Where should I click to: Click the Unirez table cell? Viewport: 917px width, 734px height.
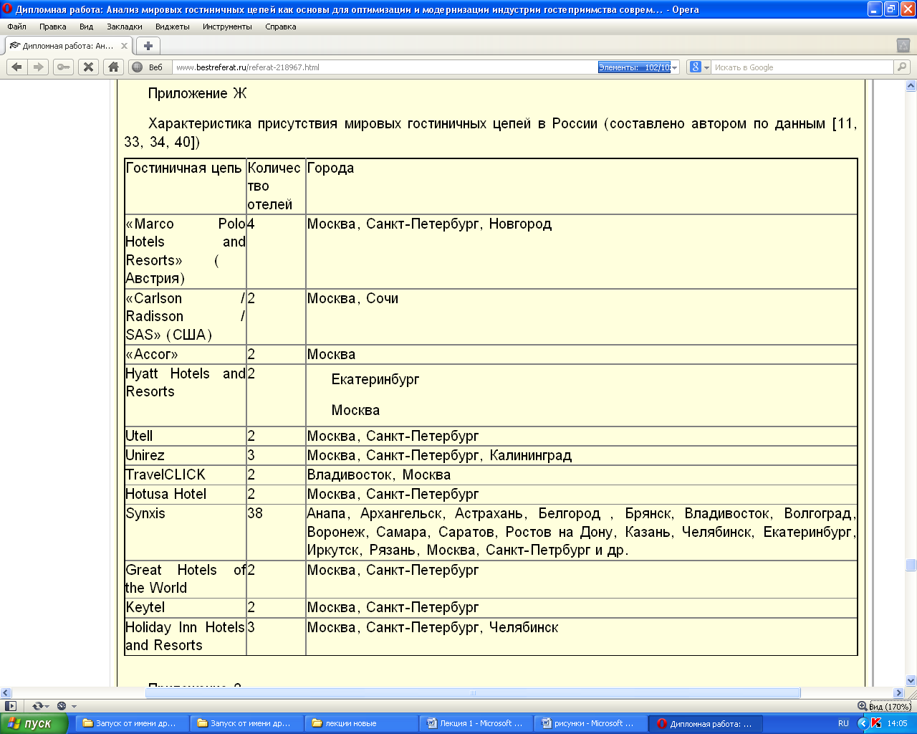[186, 455]
